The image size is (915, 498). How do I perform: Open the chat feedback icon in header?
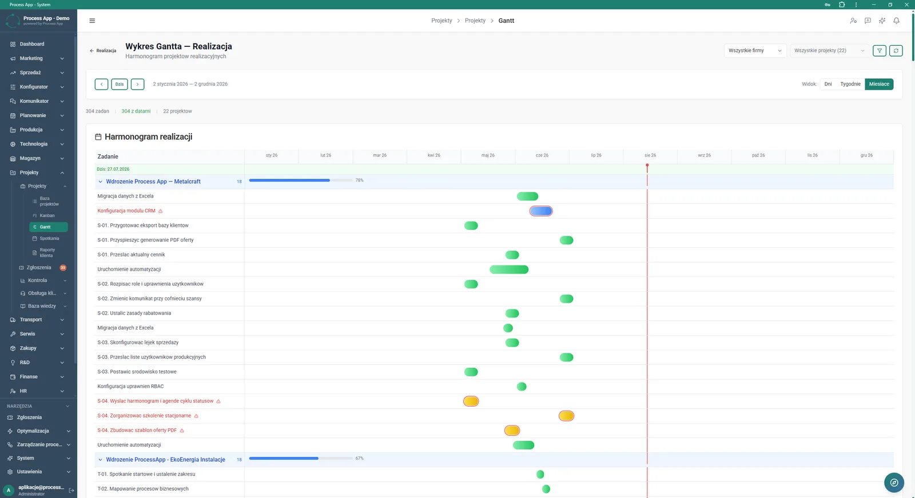pyautogui.click(x=868, y=21)
